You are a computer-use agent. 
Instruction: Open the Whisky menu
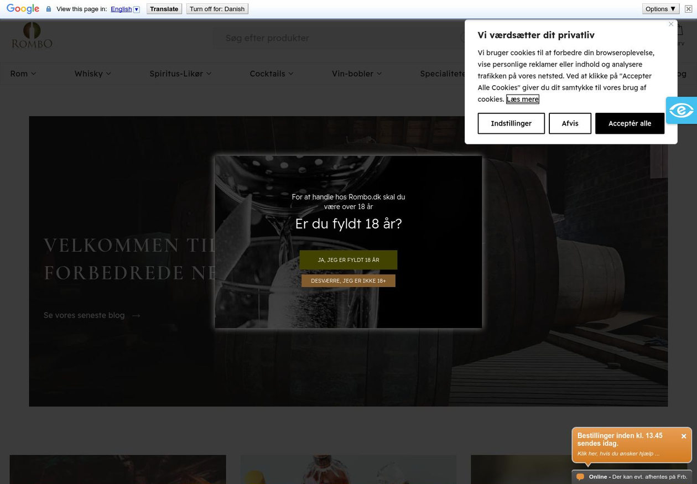(92, 74)
